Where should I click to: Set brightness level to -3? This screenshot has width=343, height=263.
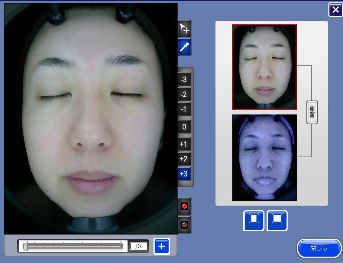click(x=184, y=79)
